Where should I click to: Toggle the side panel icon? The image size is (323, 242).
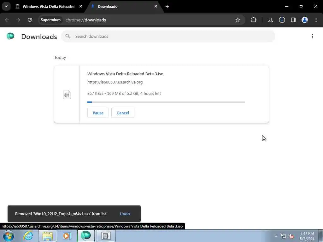(x=293, y=20)
